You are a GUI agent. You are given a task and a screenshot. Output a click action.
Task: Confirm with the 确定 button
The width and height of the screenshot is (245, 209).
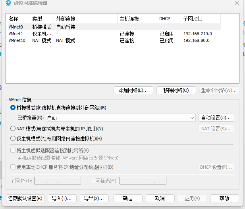(x=128, y=198)
